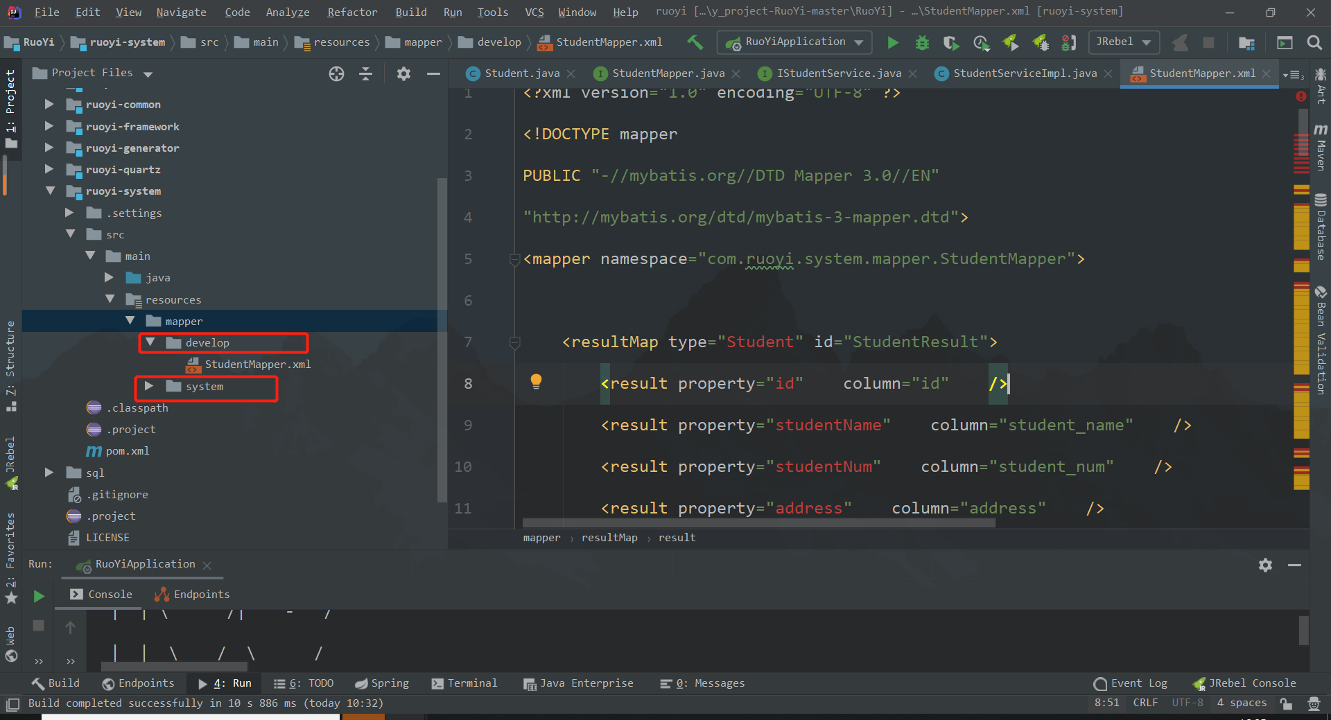Open the profiler run icon in the toolbar
Viewport: 1331px width, 720px height.
[981, 43]
